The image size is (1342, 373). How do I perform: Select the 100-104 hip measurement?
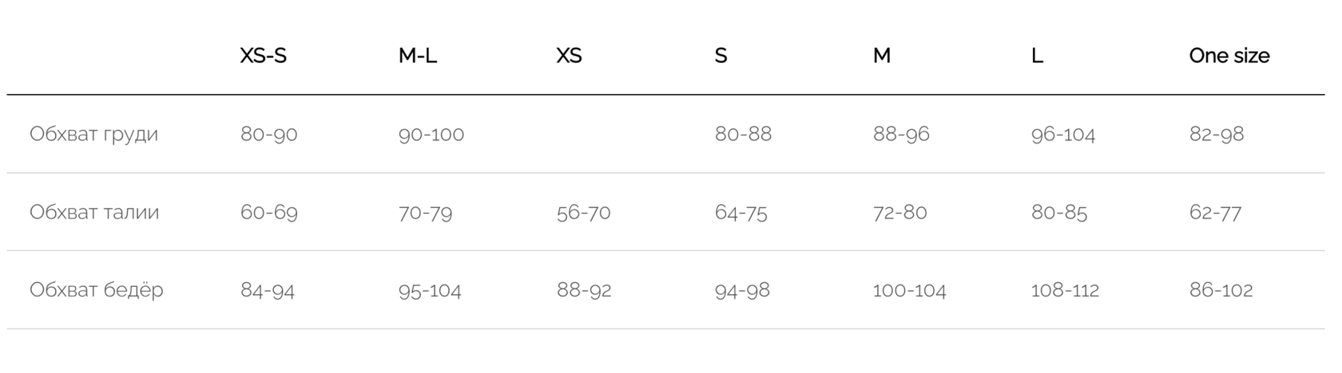click(x=910, y=290)
